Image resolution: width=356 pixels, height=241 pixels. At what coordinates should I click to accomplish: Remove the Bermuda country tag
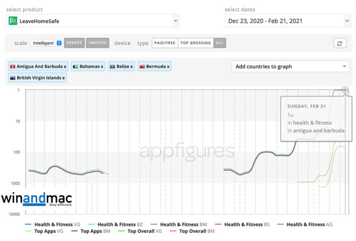(168, 66)
